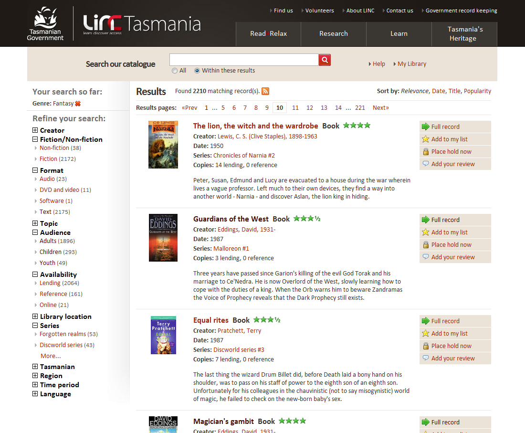Click review bubble icon for Equal rites
The width and height of the screenshot is (525, 433).
coord(426,358)
